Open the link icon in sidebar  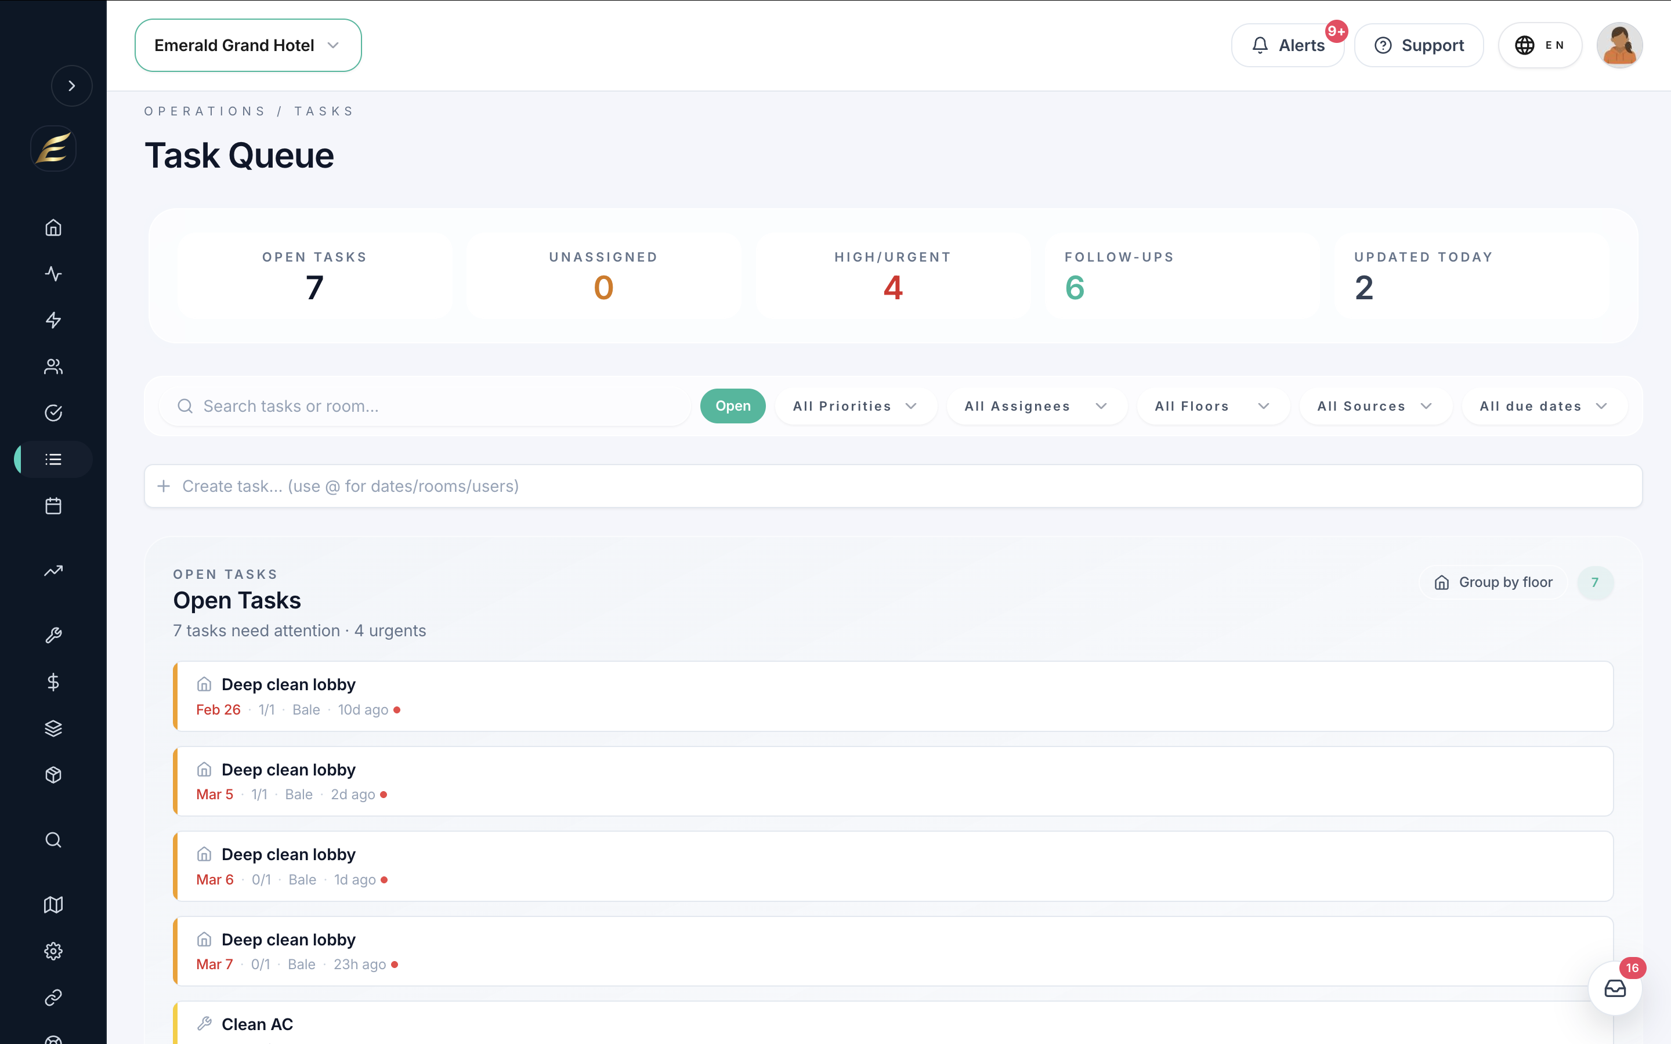point(53,997)
